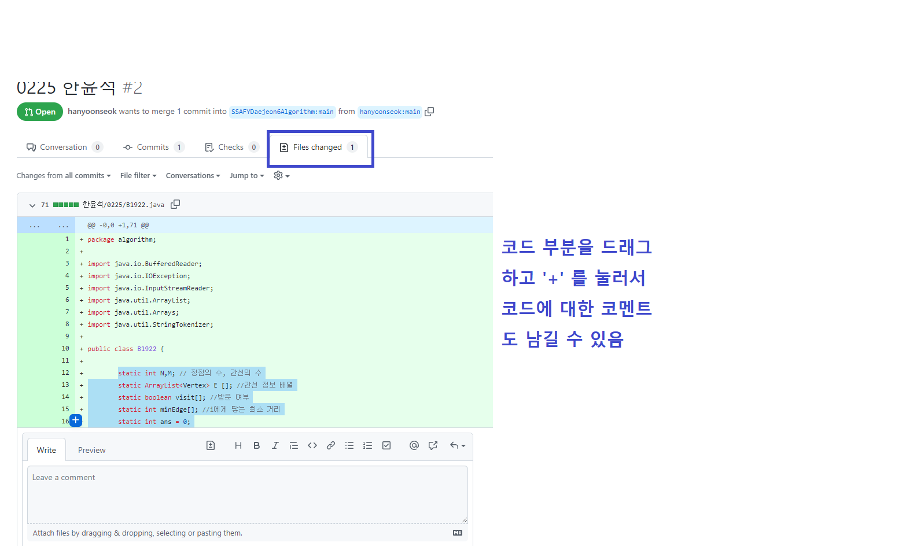906x546 pixels.
Task: Open File filter dropdown
Action: click(x=138, y=175)
